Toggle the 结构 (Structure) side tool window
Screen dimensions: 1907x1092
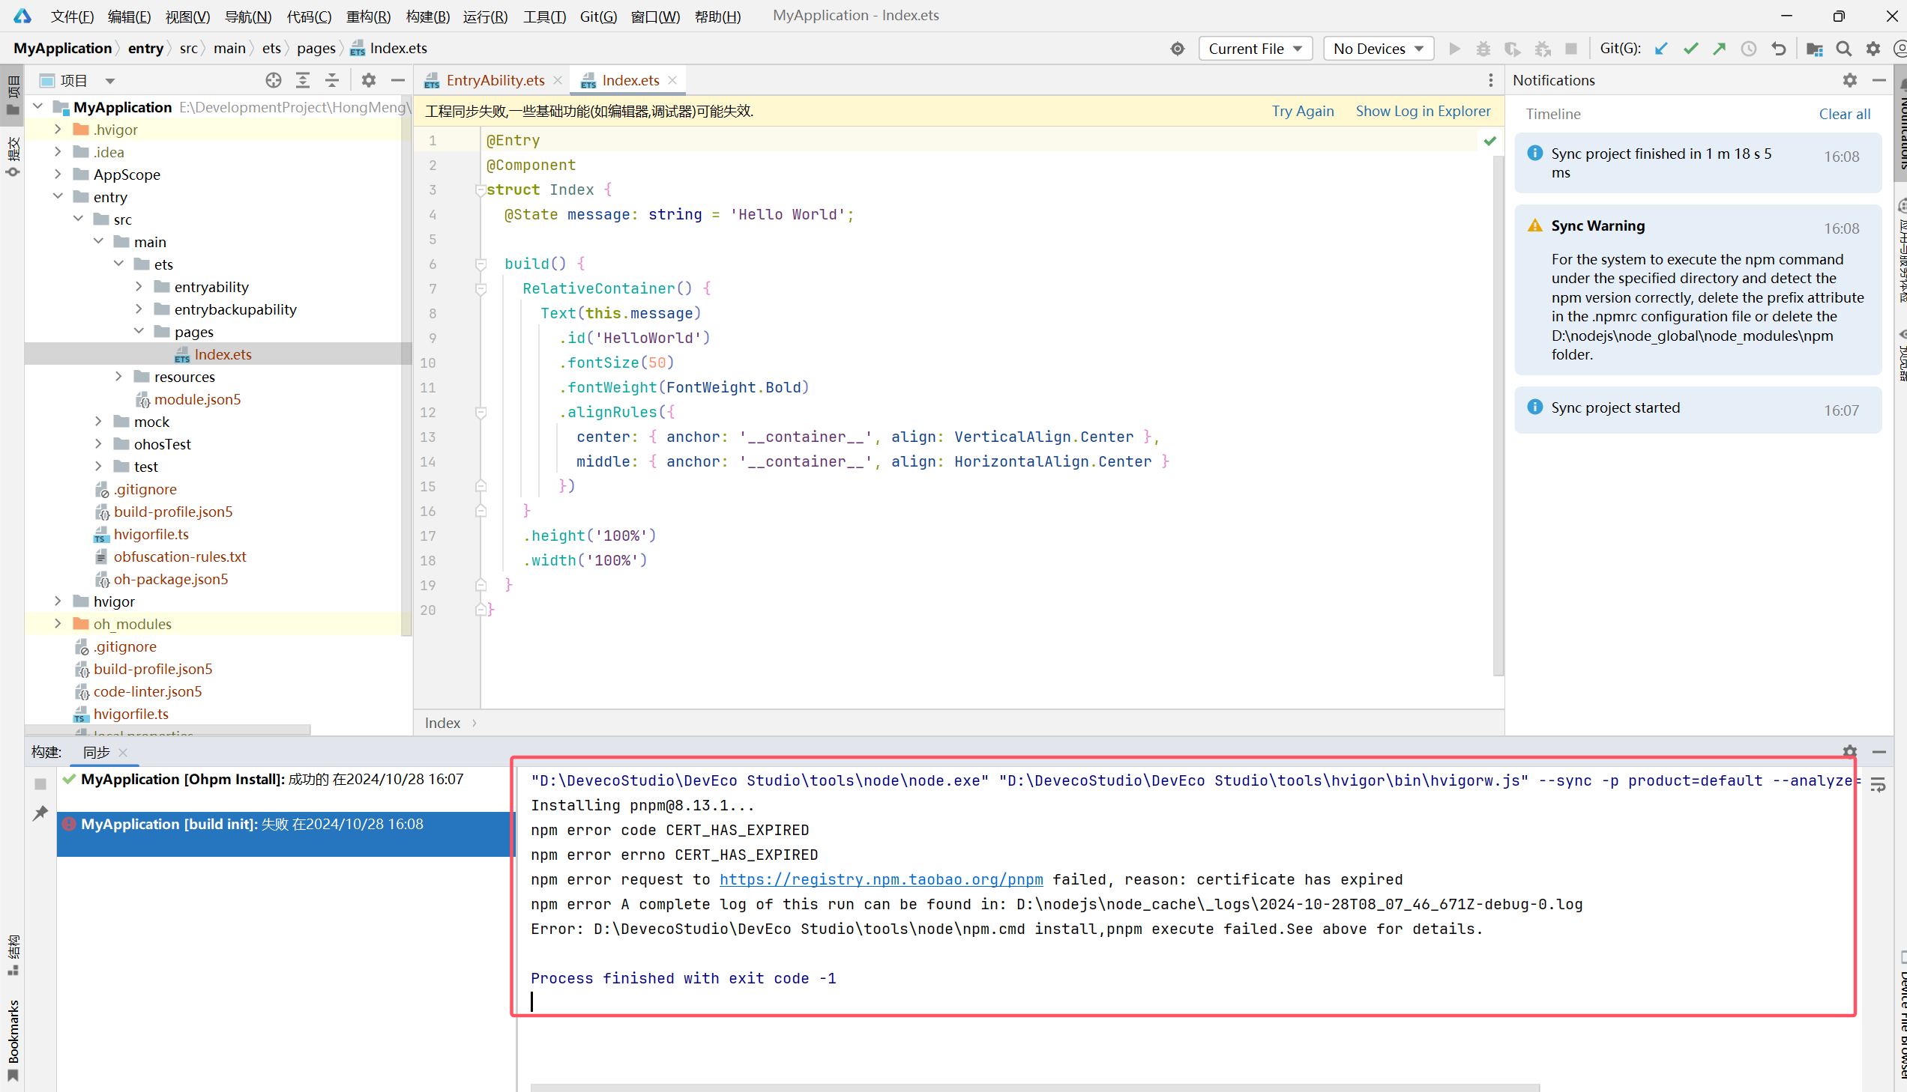pyautogui.click(x=13, y=954)
